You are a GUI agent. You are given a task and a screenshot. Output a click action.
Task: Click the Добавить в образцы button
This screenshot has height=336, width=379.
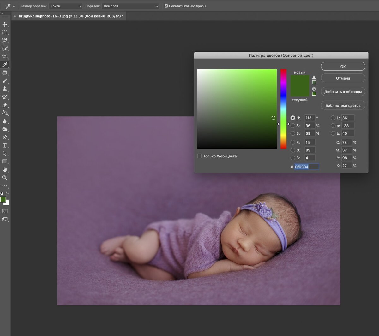point(343,92)
